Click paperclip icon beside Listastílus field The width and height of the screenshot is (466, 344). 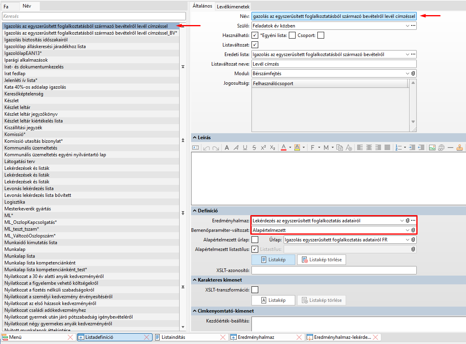413,249
